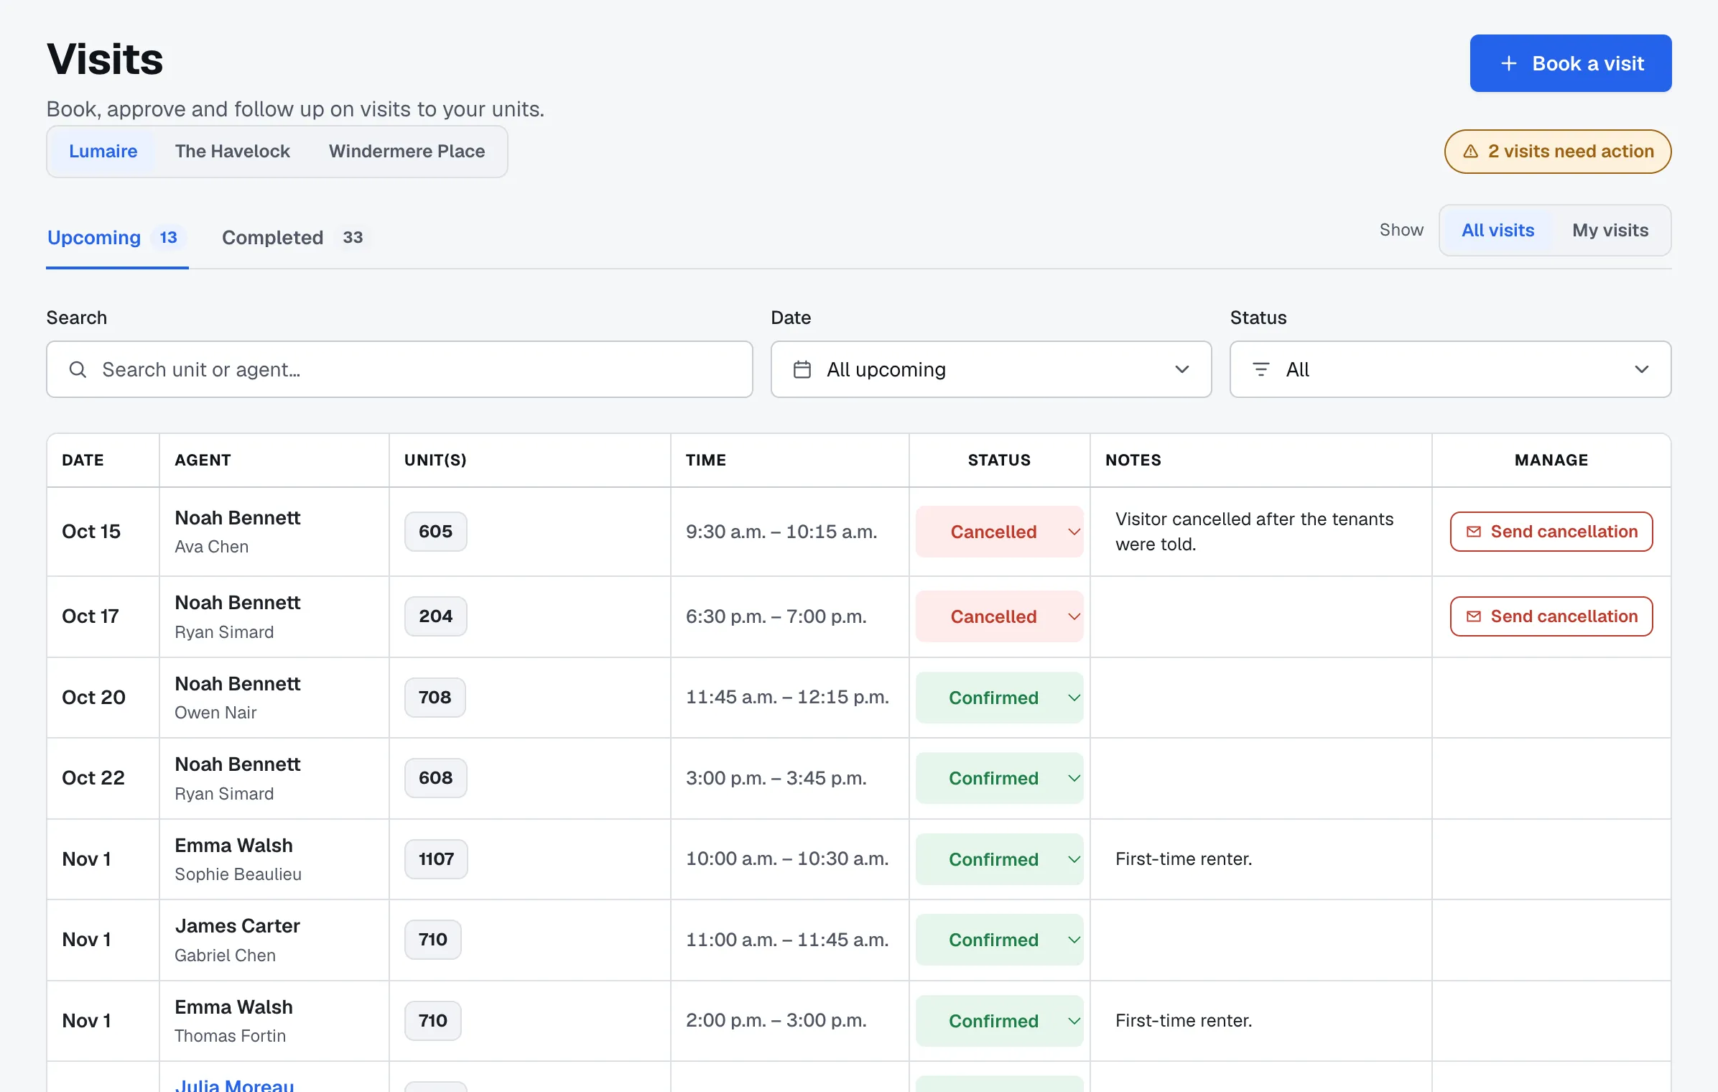The image size is (1718, 1092).
Task: Click the unit 1107 chip
Action: [436, 859]
